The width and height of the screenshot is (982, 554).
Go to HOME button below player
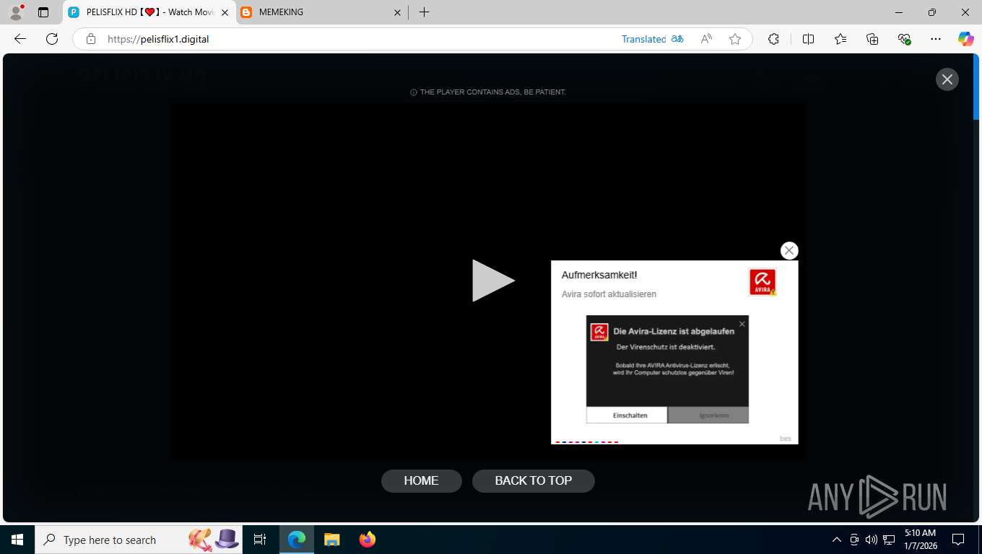coord(421,480)
